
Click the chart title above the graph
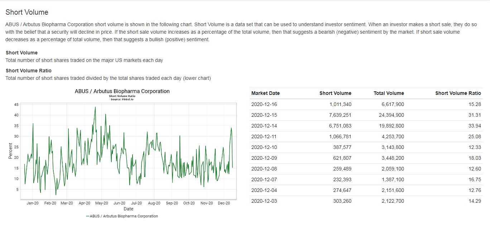tap(122, 91)
